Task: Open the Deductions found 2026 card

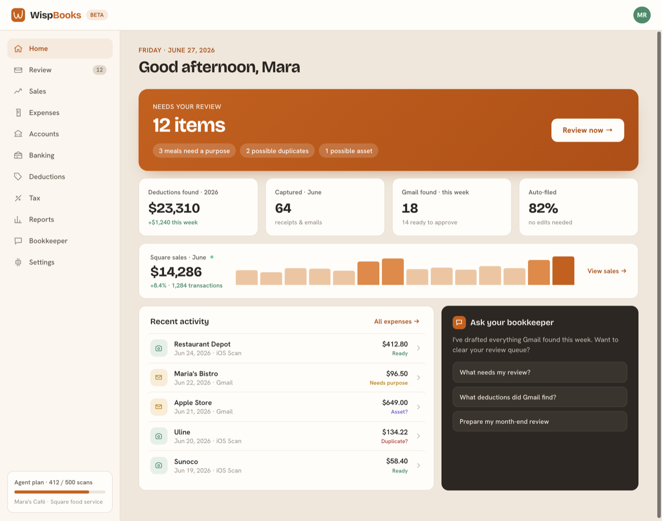Action: 198,207
